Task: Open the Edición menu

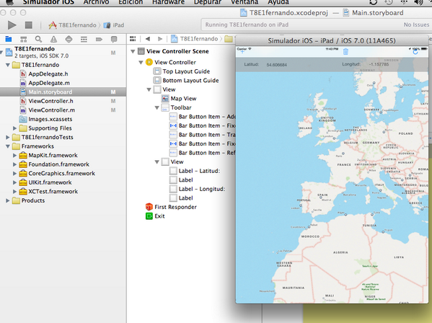Action: [131, 2]
